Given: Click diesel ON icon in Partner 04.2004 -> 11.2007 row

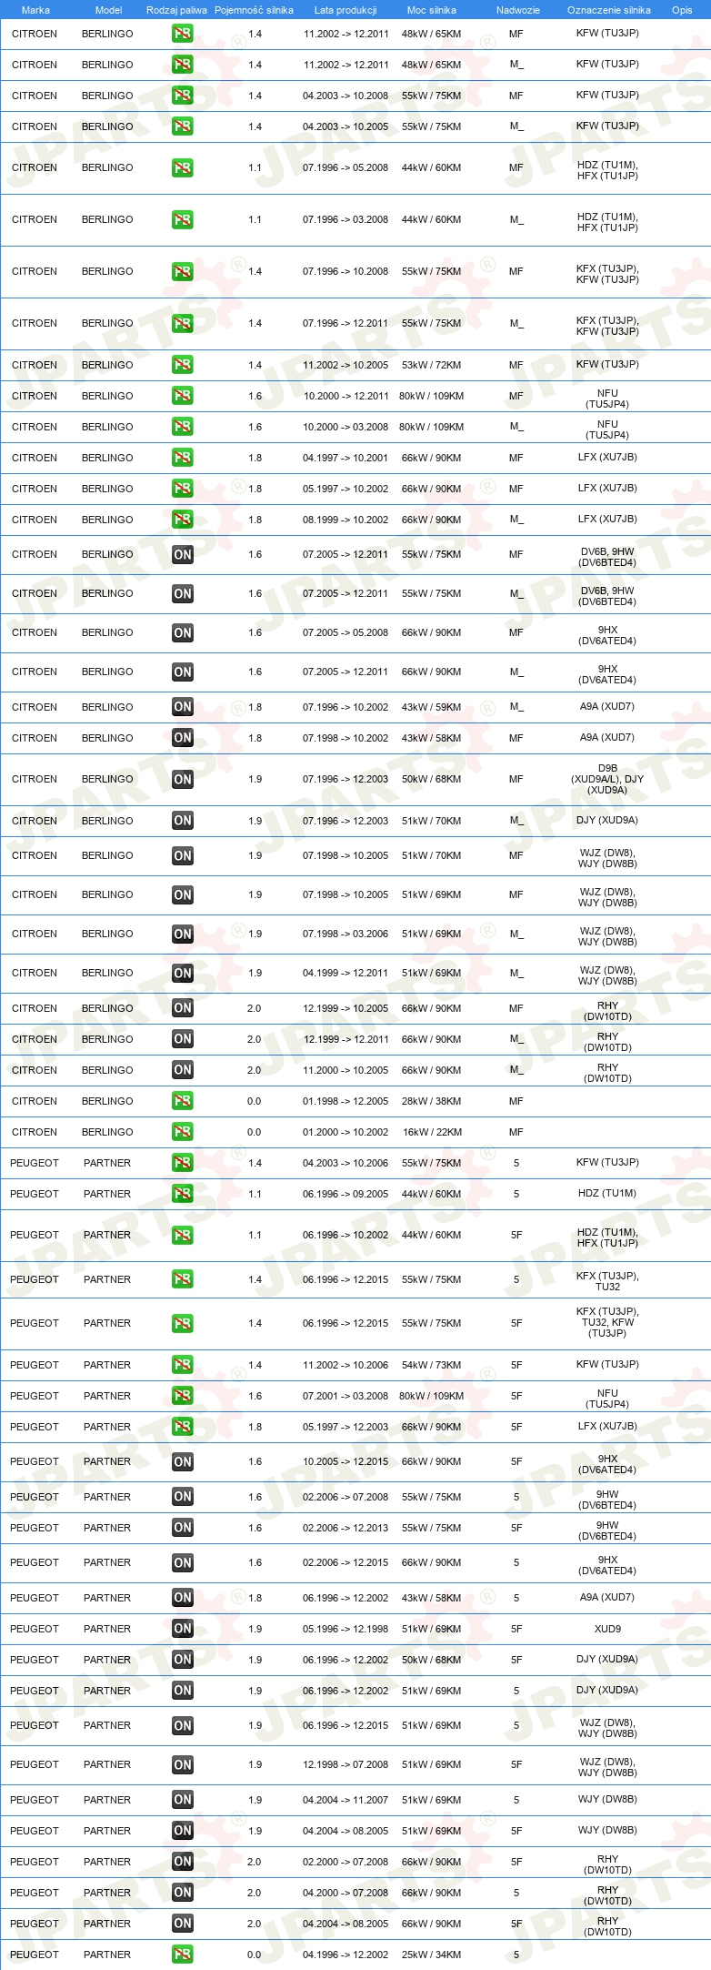Looking at the screenshot, I should click(183, 1800).
